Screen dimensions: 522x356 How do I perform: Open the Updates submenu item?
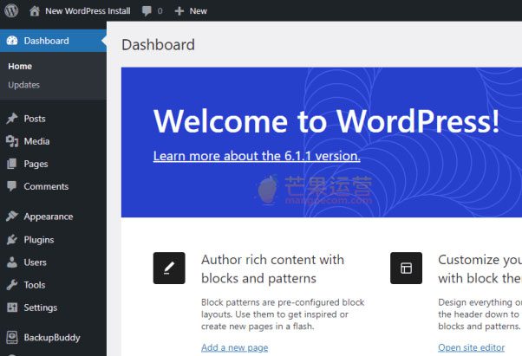tap(24, 85)
